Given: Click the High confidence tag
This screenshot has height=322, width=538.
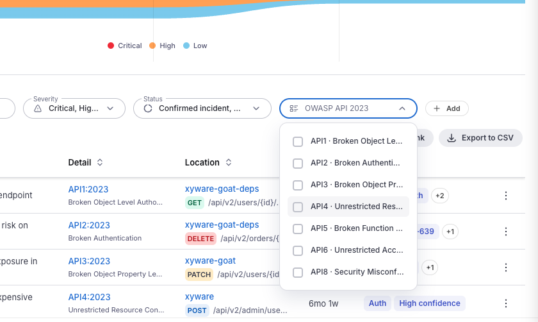Looking at the screenshot, I should pyautogui.click(x=429, y=303).
